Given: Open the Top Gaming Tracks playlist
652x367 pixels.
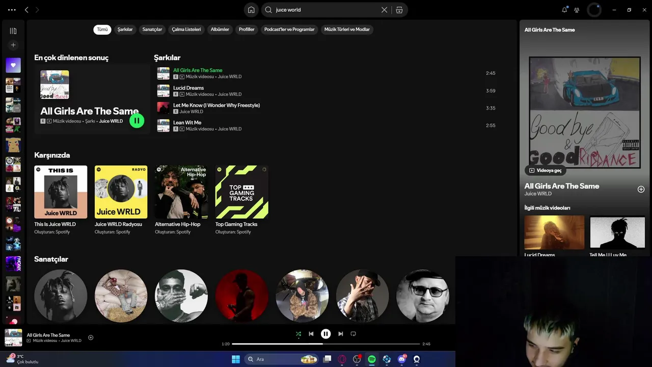Looking at the screenshot, I should [x=241, y=200].
